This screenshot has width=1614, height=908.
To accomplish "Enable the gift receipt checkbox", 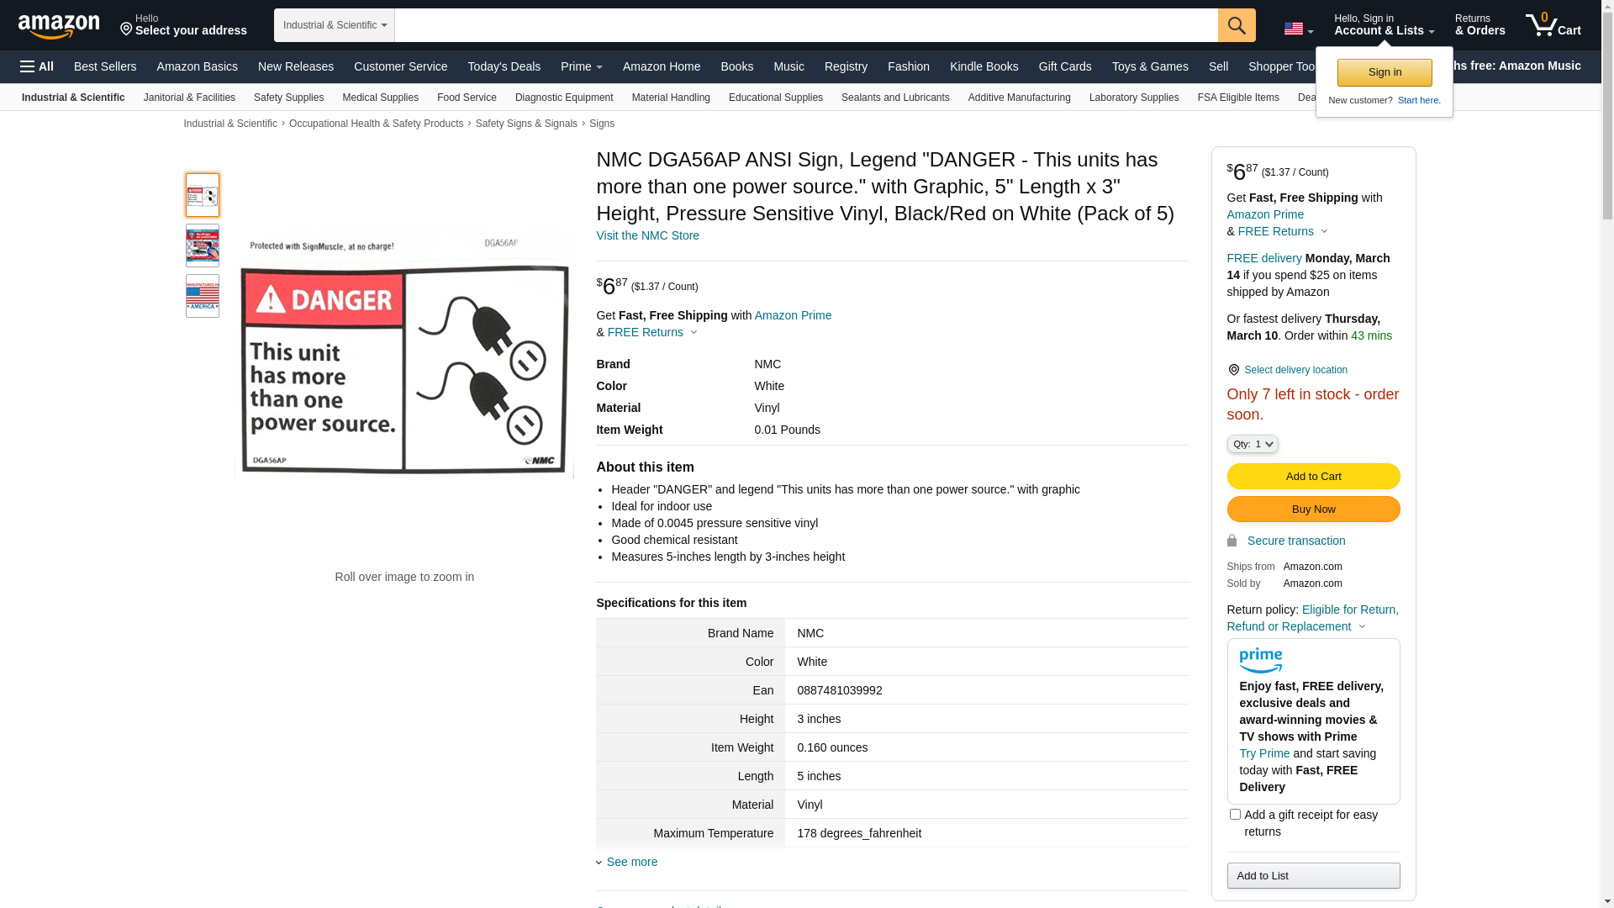I will tap(1235, 814).
